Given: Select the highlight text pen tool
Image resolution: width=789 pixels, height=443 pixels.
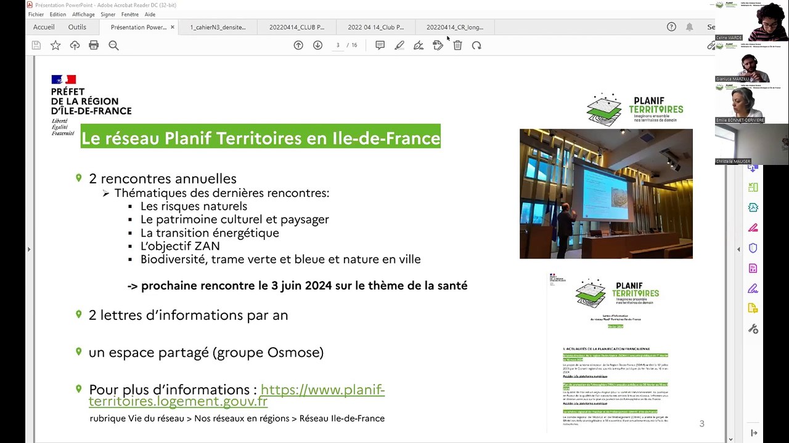Looking at the screenshot, I should pos(399,45).
